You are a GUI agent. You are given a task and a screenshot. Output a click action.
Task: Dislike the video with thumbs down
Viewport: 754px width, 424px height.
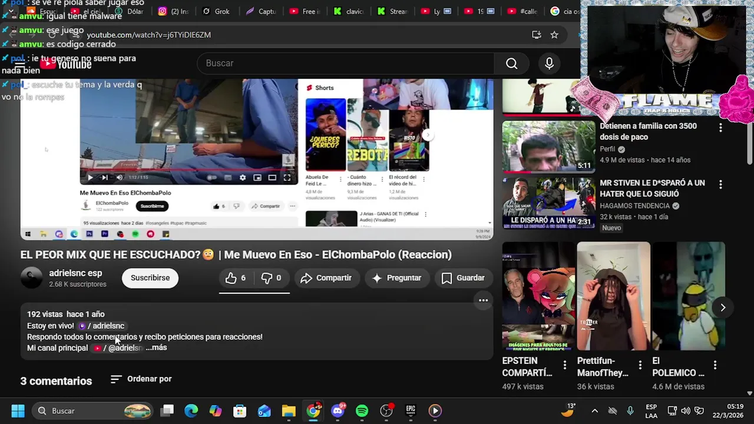[x=271, y=278]
